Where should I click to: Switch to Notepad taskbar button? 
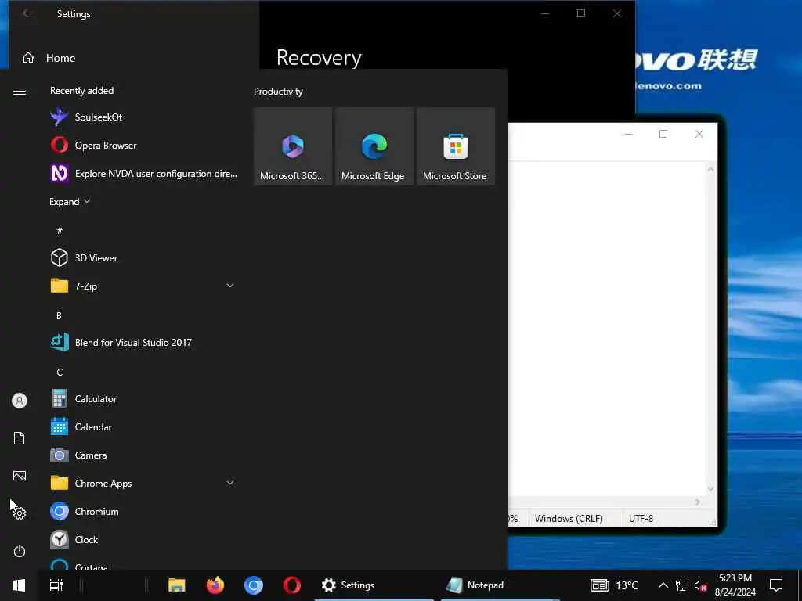coord(500,585)
